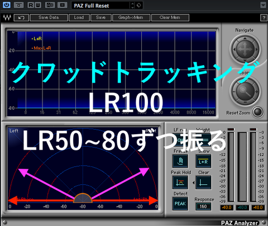268x226 pixels.
Task: Click the PAZ Analyzer title label
Action: click(x=240, y=223)
